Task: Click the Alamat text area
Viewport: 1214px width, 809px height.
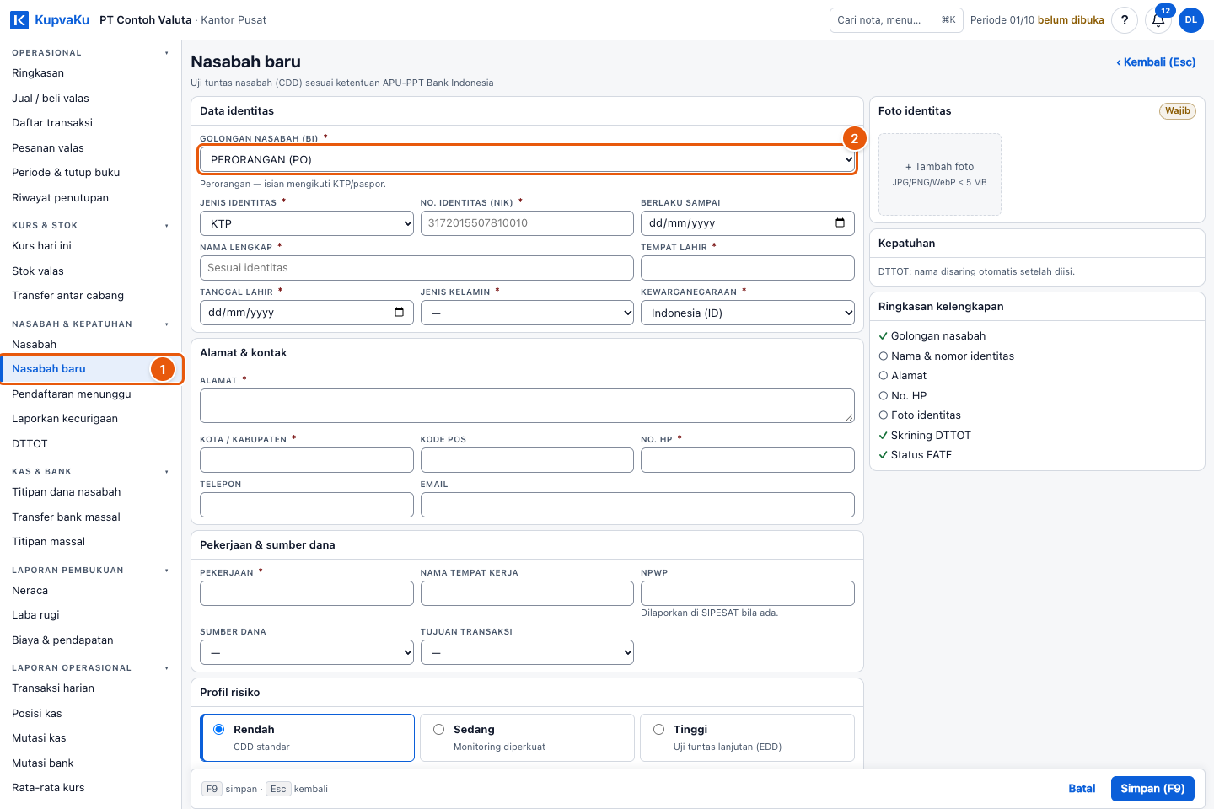Action: (527, 405)
